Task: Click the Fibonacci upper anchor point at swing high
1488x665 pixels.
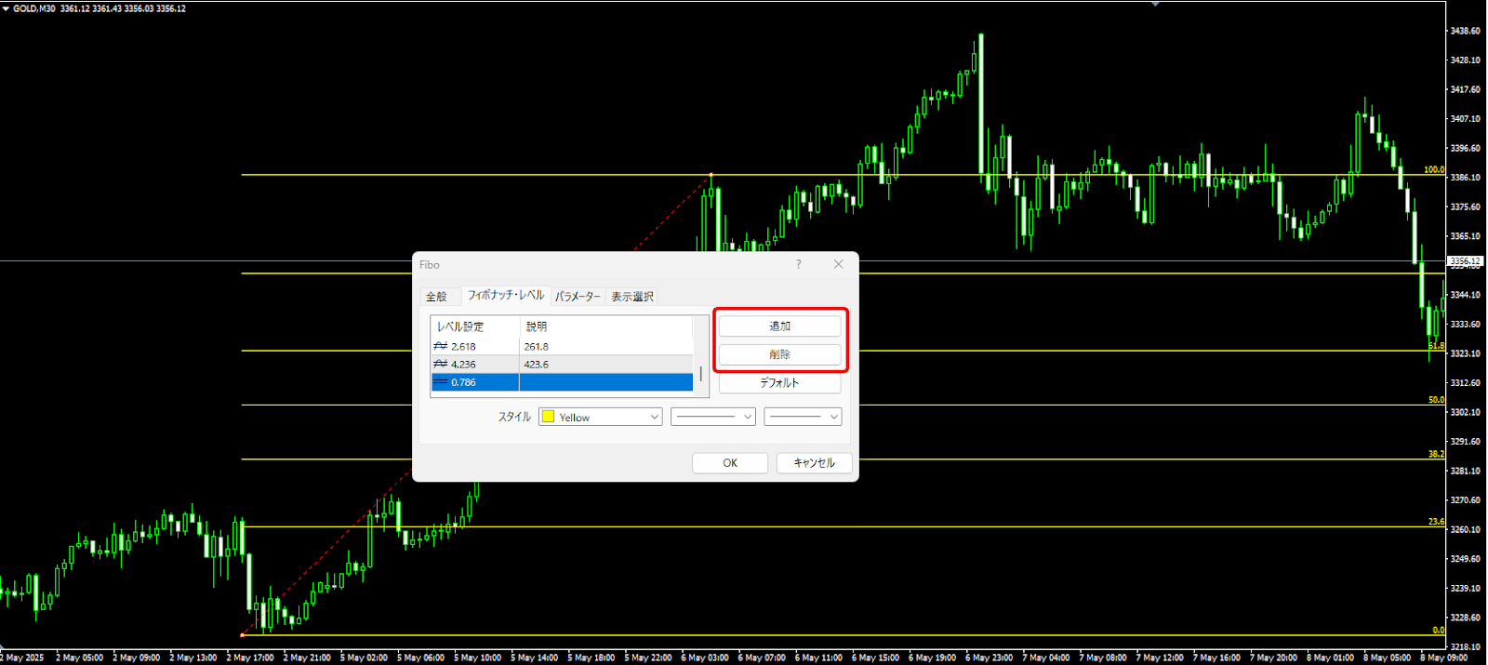Action: pyautogui.click(x=711, y=175)
